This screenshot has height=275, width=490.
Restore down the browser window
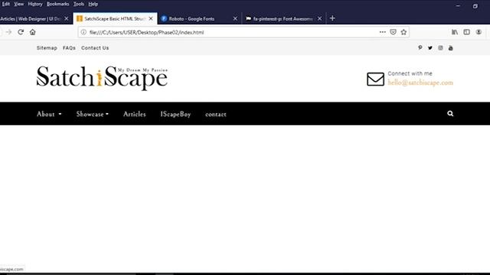click(x=475, y=6)
